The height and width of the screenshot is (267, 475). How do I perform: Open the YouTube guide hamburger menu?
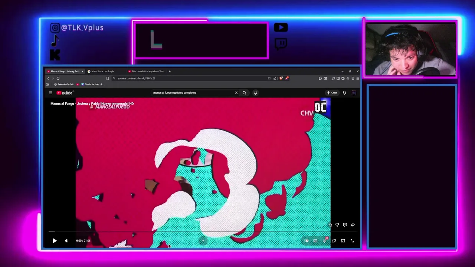pyautogui.click(x=50, y=93)
